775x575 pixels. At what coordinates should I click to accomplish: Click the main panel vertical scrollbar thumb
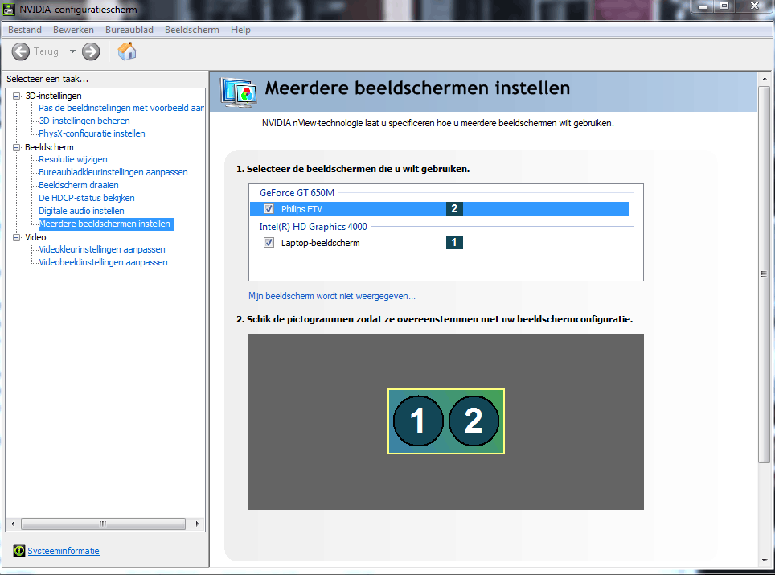(764, 274)
